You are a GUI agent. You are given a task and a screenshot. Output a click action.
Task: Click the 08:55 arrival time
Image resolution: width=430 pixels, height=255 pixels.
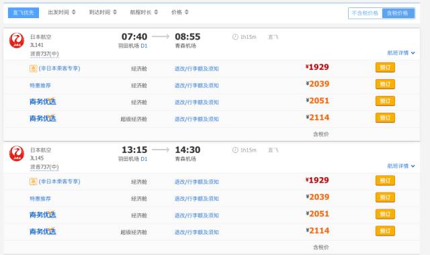pyautogui.click(x=187, y=36)
